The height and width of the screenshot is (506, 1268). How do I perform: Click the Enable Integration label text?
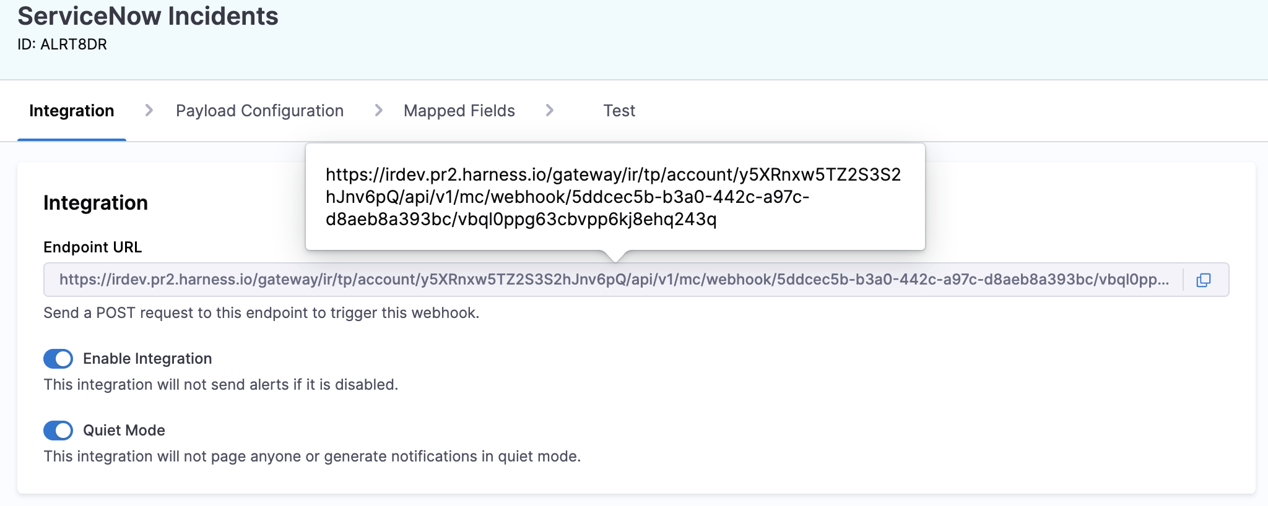tap(147, 359)
